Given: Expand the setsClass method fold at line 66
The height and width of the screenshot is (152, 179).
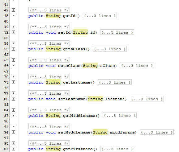Looking at the screenshot, I should [x=13, y=66].
